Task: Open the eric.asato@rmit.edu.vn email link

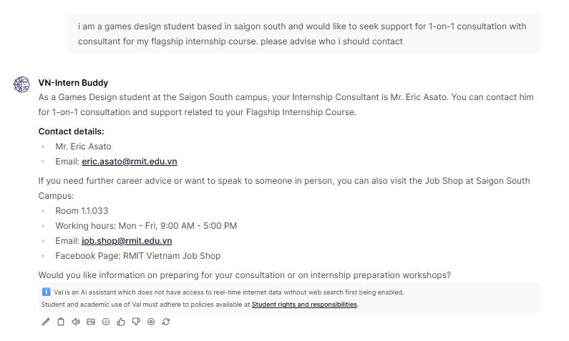Action: pos(129,162)
